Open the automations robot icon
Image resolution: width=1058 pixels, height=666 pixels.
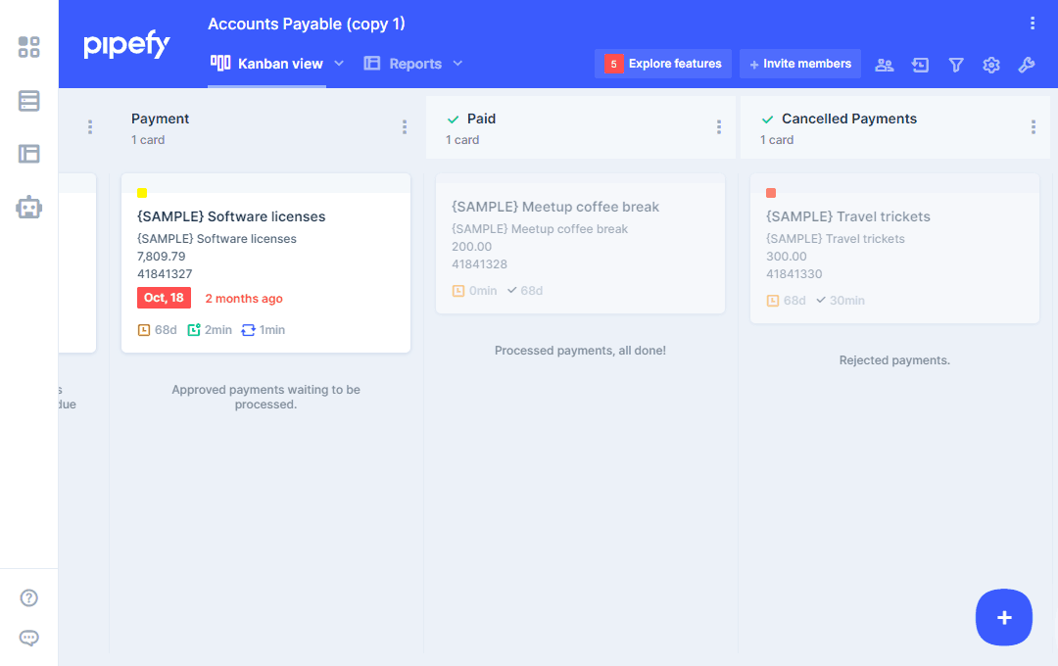point(29,207)
